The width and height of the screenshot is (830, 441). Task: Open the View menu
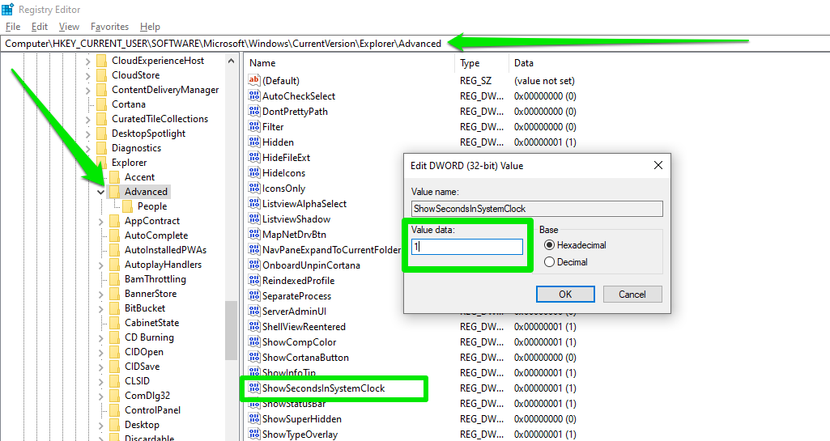click(69, 27)
